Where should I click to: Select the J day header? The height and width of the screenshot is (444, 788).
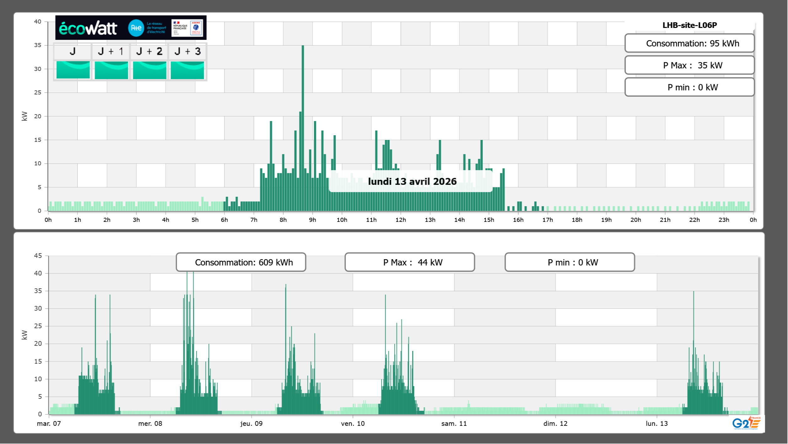pos(72,51)
